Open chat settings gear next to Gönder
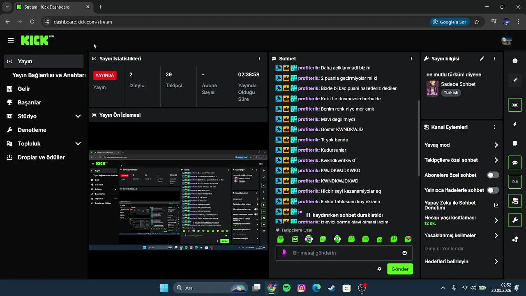 379,269
